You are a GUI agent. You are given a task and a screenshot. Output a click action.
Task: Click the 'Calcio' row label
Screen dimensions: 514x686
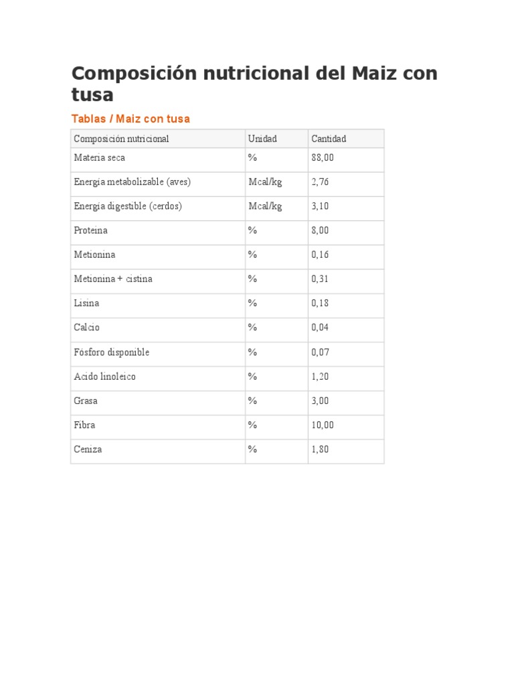86,328
